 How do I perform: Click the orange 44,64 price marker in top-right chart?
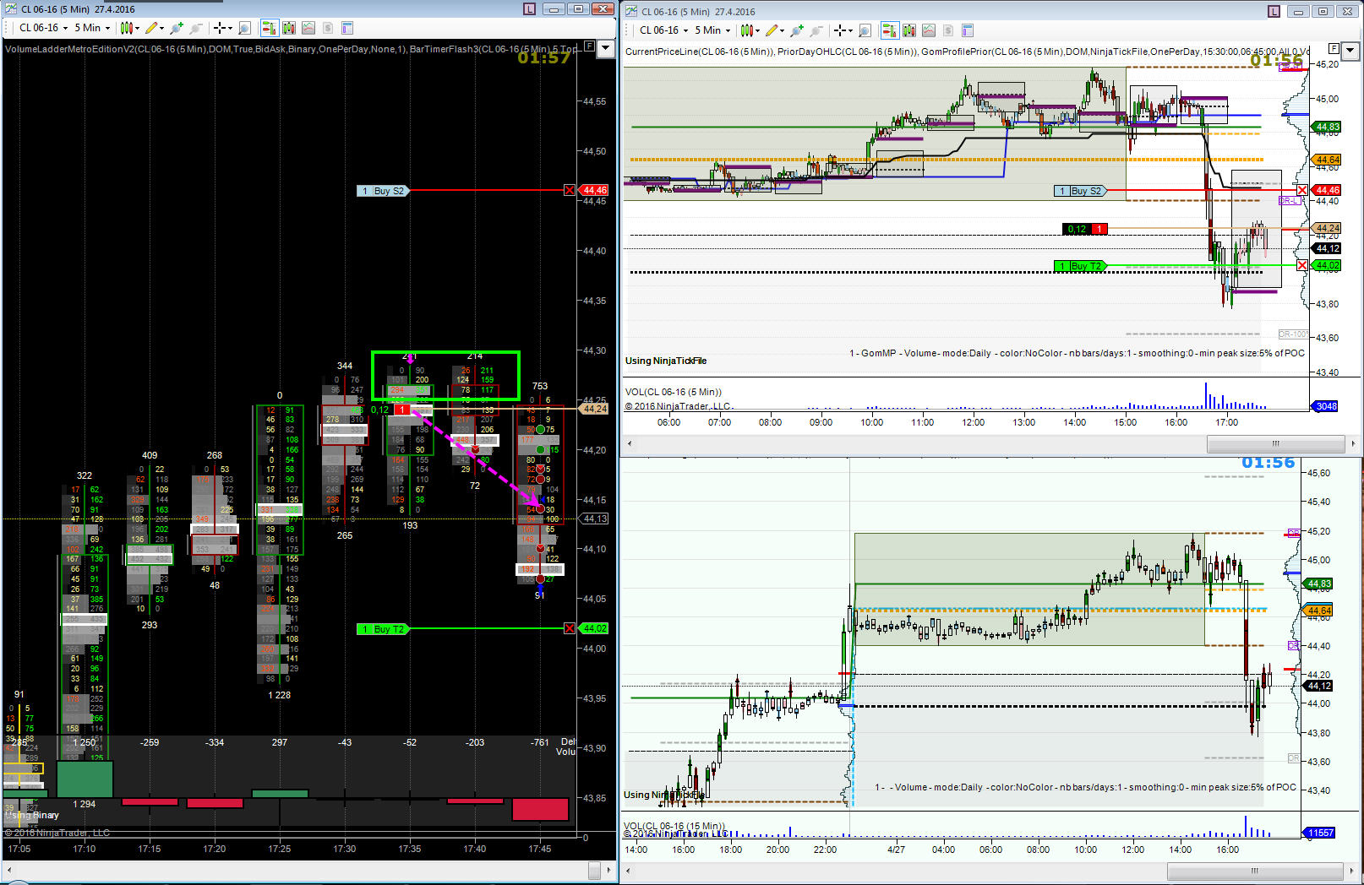point(1327,160)
